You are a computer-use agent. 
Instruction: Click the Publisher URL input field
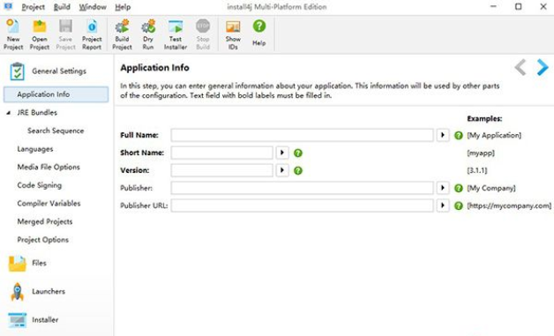click(302, 205)
